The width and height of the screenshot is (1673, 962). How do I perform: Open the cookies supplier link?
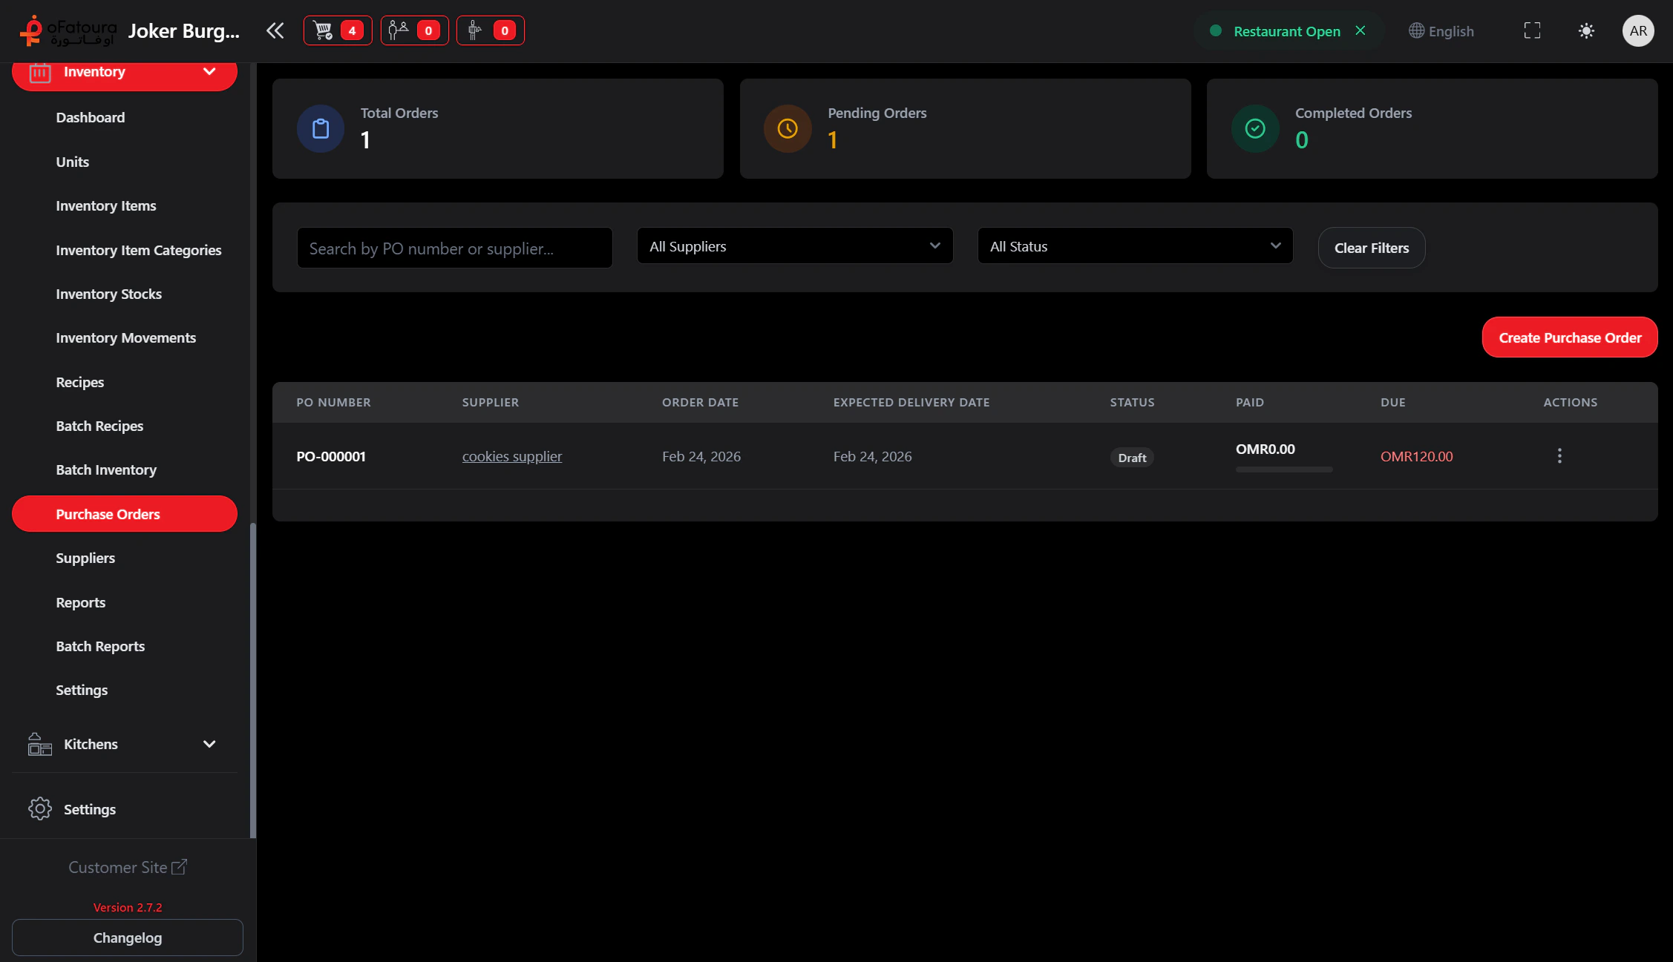[x=511, y=456]
